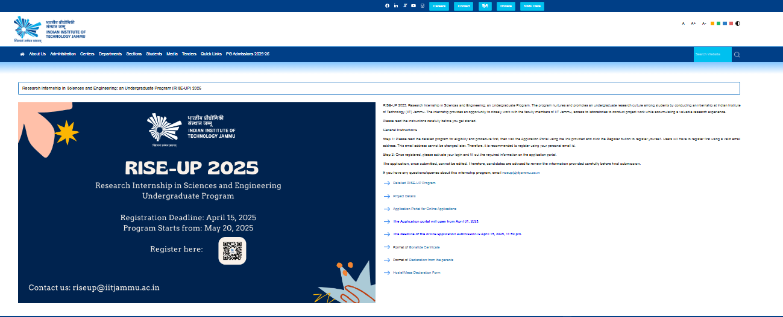Image resolution: width=783 pixels, height=317 pixels.
Task: Open PG Admissions 2025-26 menu item
Action: pos(247,54)
